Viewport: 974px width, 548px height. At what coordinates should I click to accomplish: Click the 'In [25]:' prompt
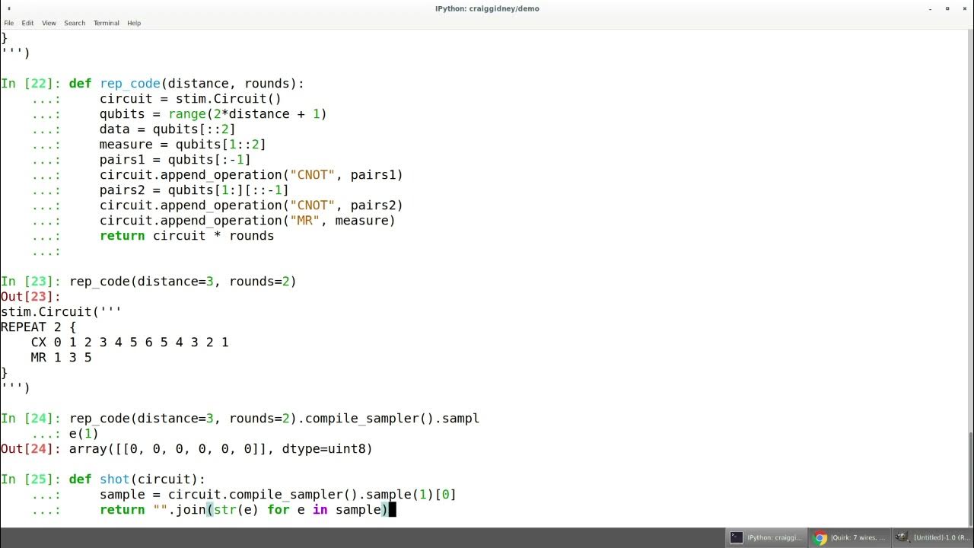pyautogui.click(x=31, y=479)
